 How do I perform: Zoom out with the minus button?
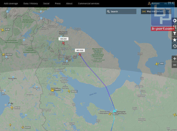coord(175,65)
